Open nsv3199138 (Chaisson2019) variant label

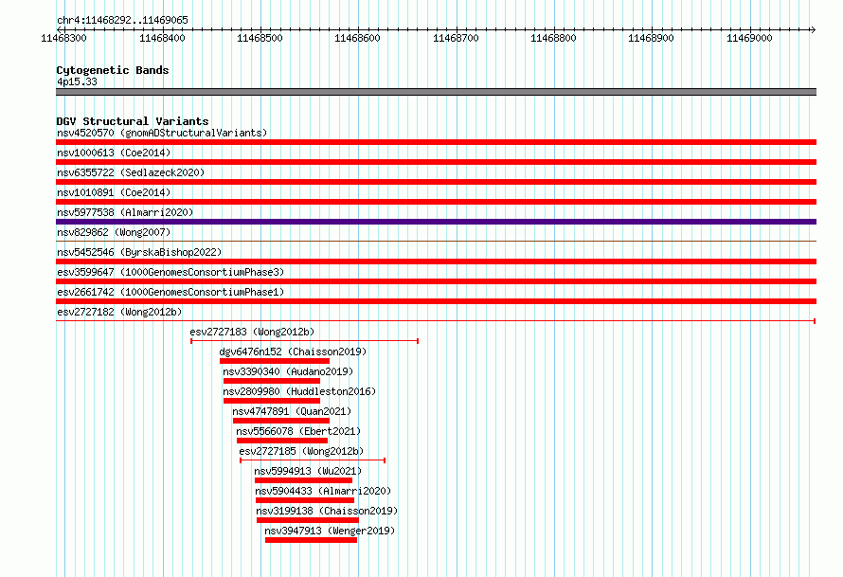[x=327, y=511]
